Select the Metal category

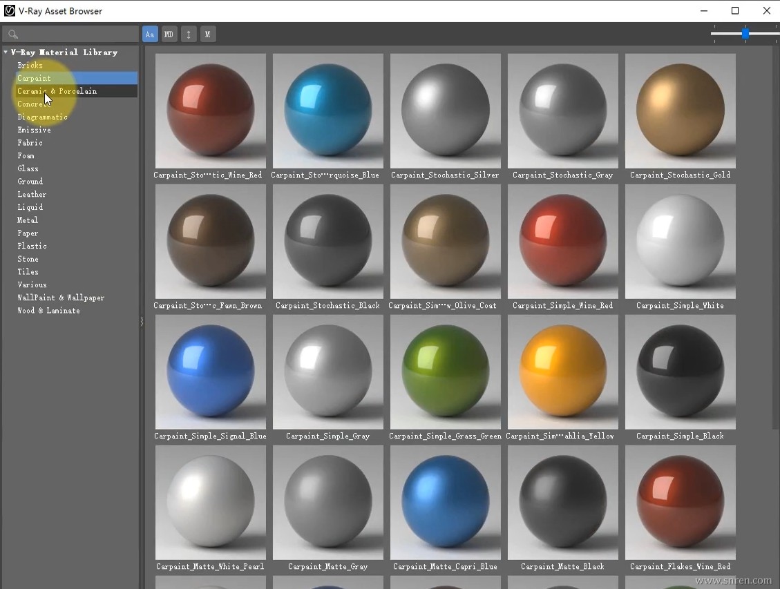click(28, 220)
